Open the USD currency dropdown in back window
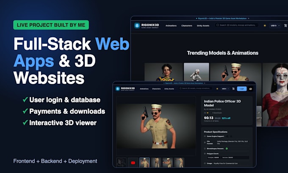 click(x=275, y=25)
